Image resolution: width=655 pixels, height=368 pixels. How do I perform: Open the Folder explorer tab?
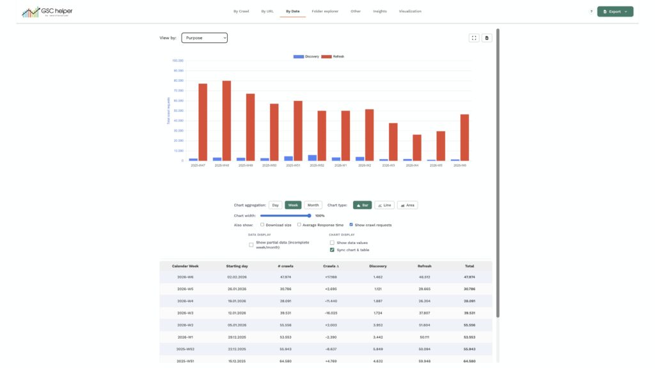[325, 11]
